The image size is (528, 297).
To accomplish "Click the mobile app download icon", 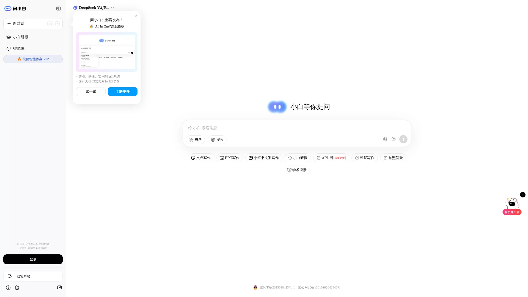I will point(17,287).
